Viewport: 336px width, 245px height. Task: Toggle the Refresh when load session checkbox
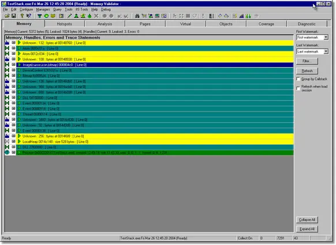click(298, 88)
